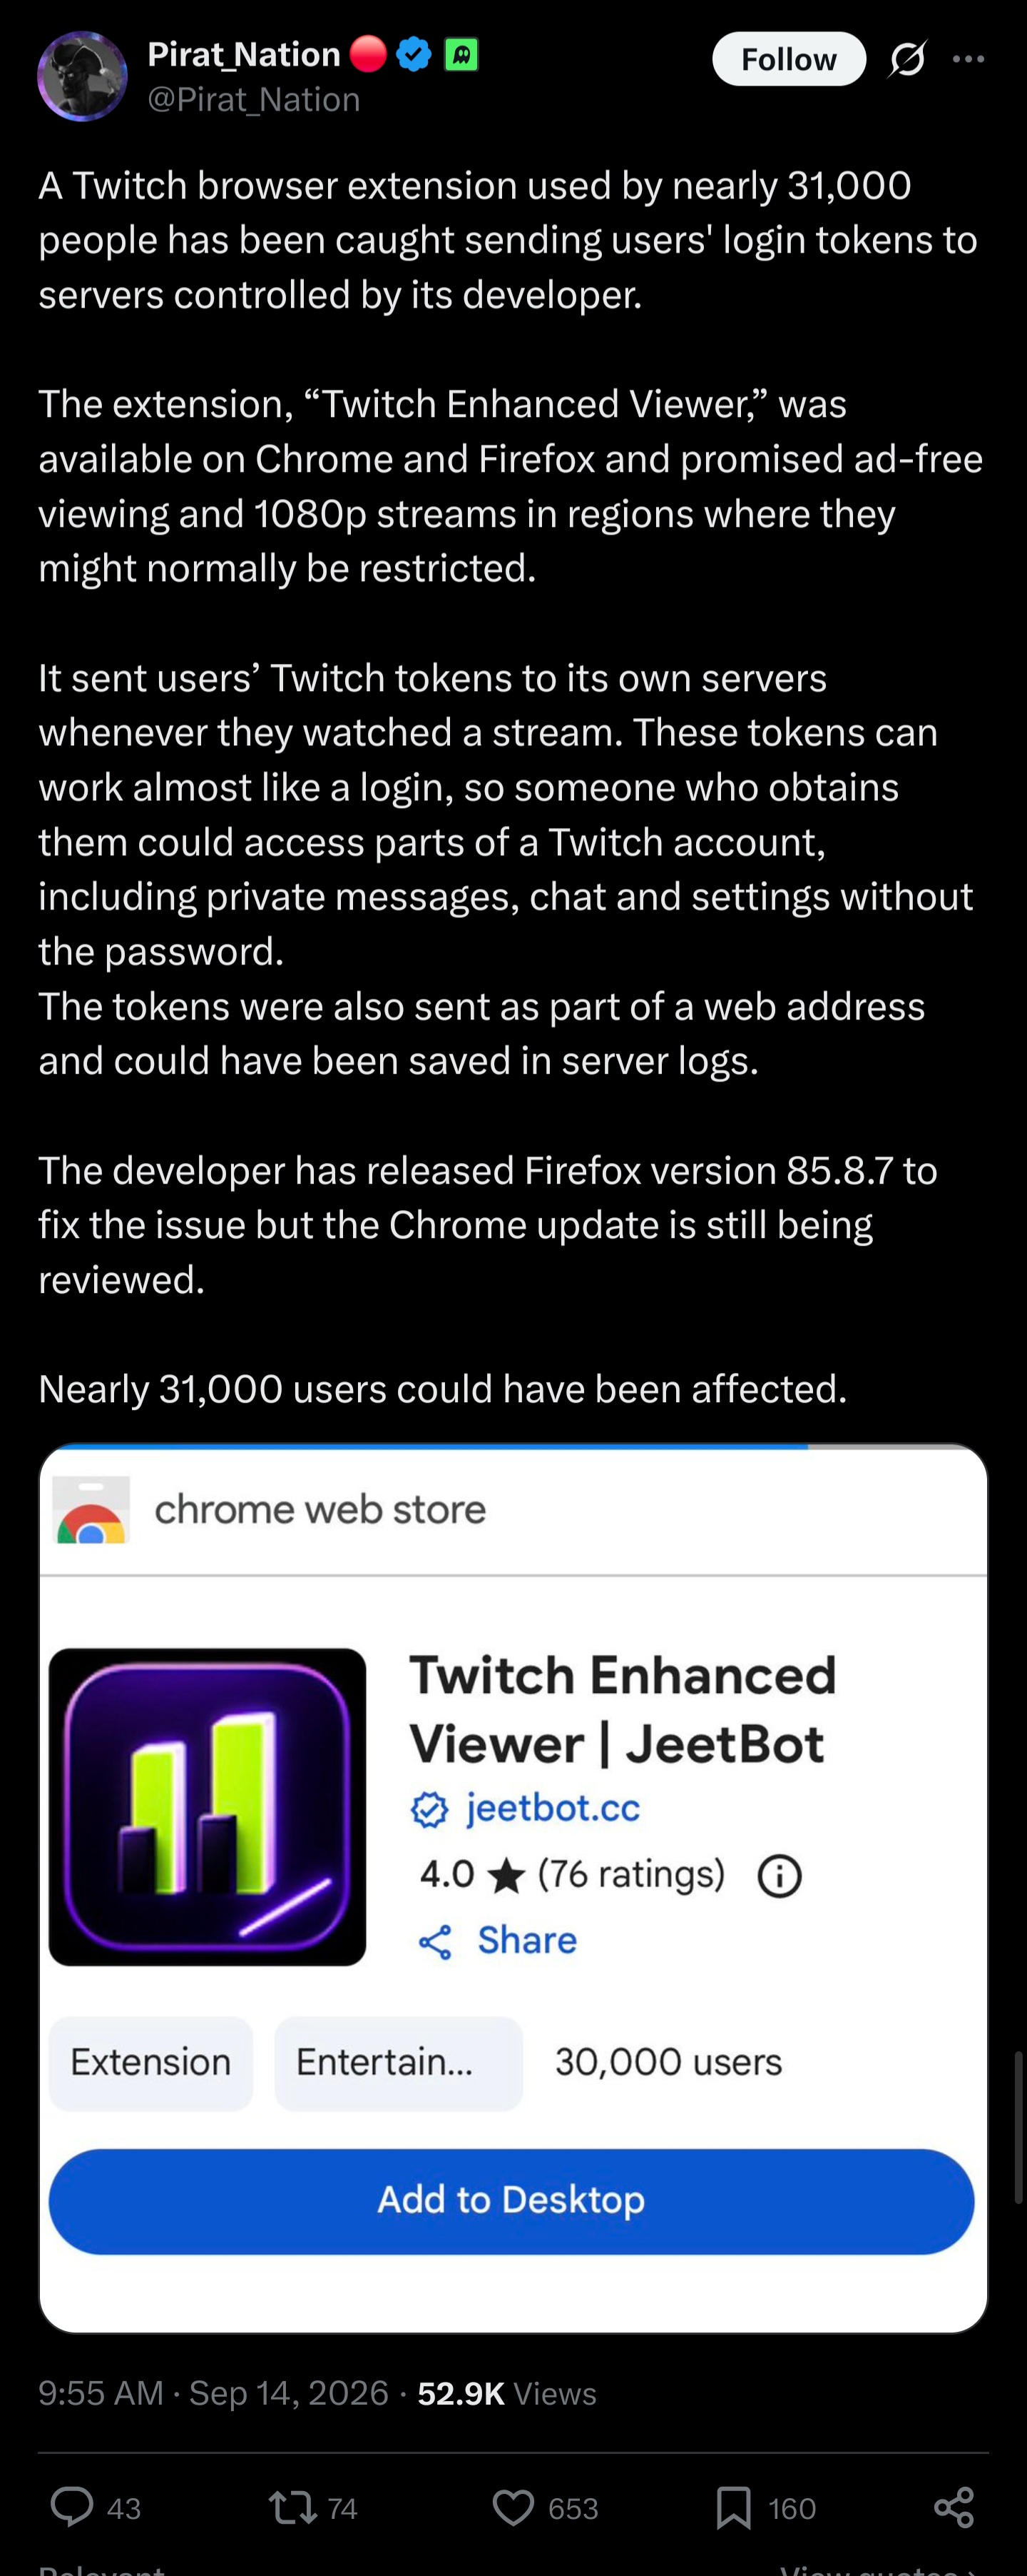This screenshot has height=2576, width=1027.
Task: Select the Extension category chip
Action: point(151,2062)
